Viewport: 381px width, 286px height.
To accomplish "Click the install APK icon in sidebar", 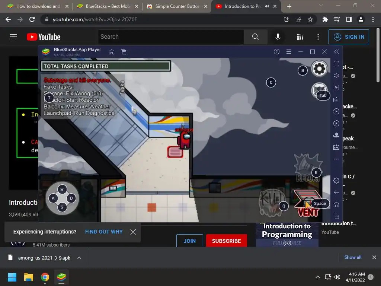I will tap(336, 147).
